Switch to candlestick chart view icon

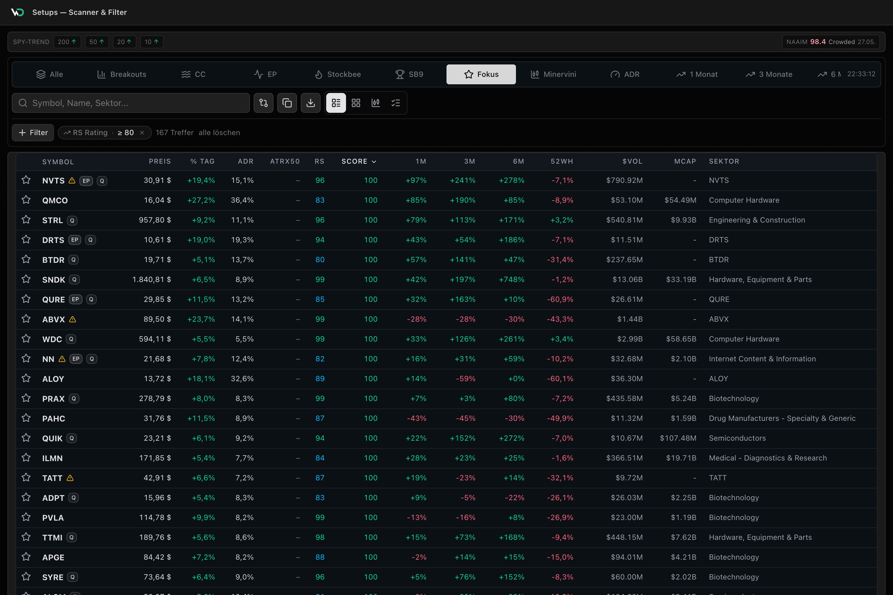tap(375, 103)
